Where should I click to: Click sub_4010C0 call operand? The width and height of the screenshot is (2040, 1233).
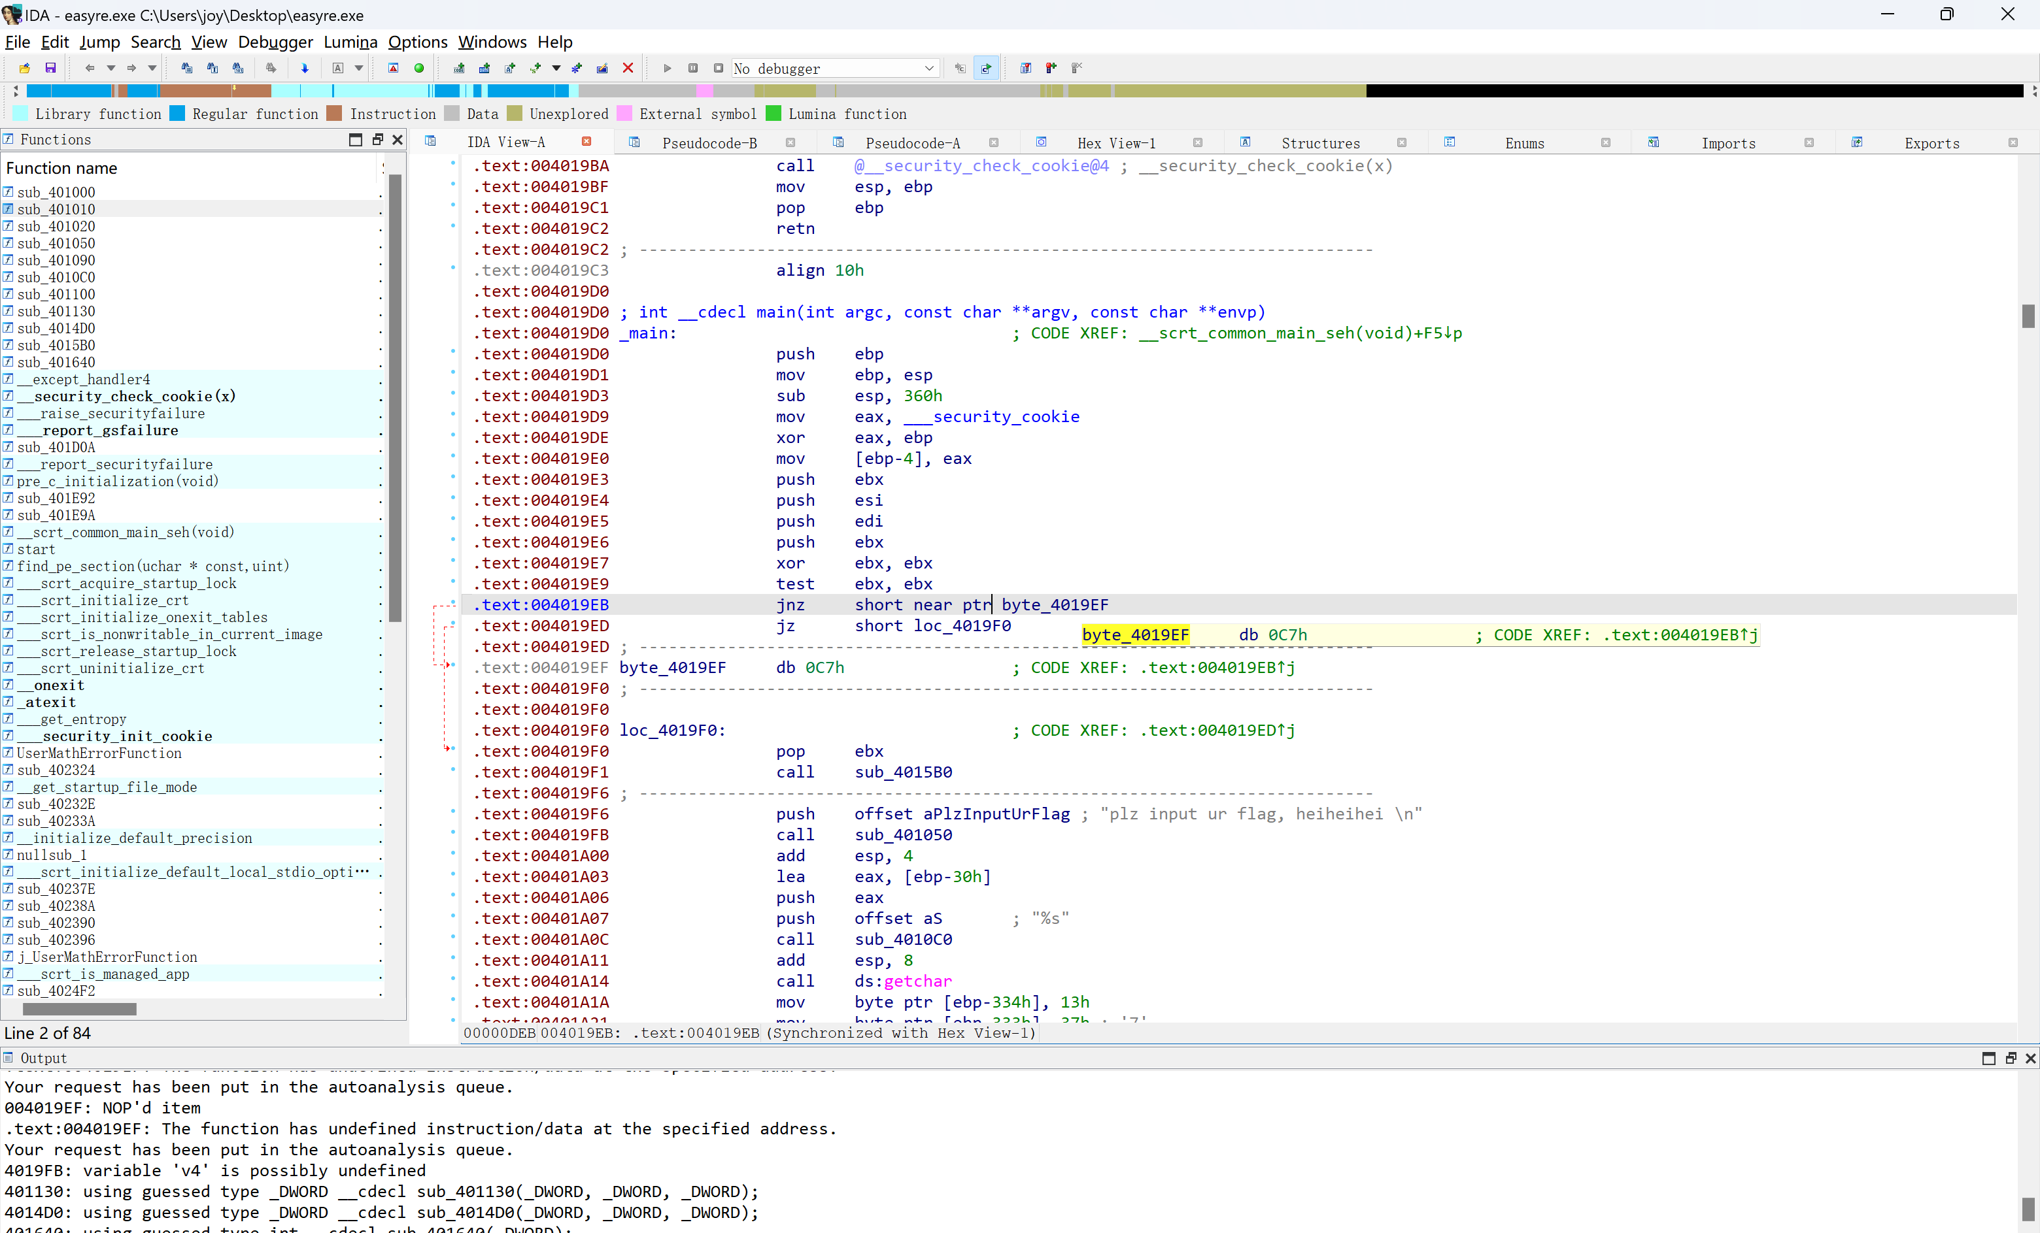coord(903,939)
